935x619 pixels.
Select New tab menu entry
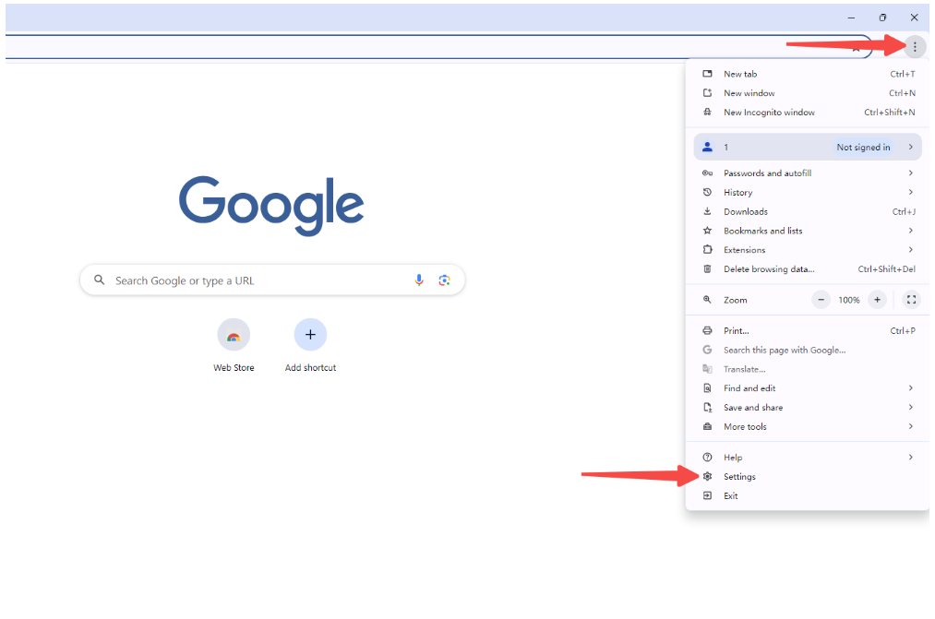pos(808,74)
